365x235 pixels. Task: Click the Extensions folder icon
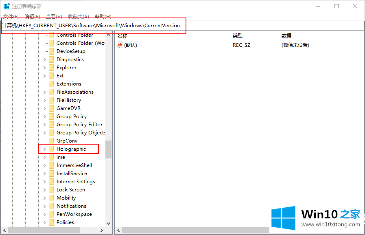click(51, 84)
